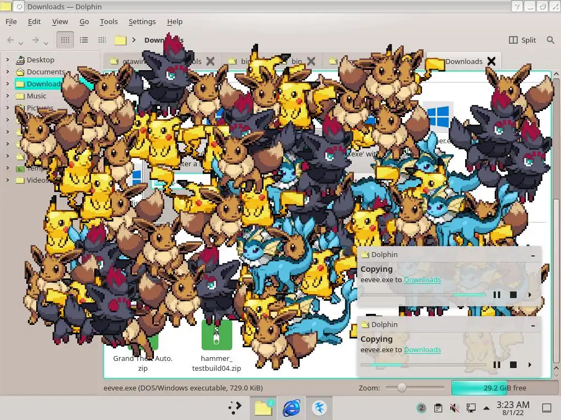561x420 pixels.
Task: Open Downloads link in upper copy notification
Action: tap(422, 279)
